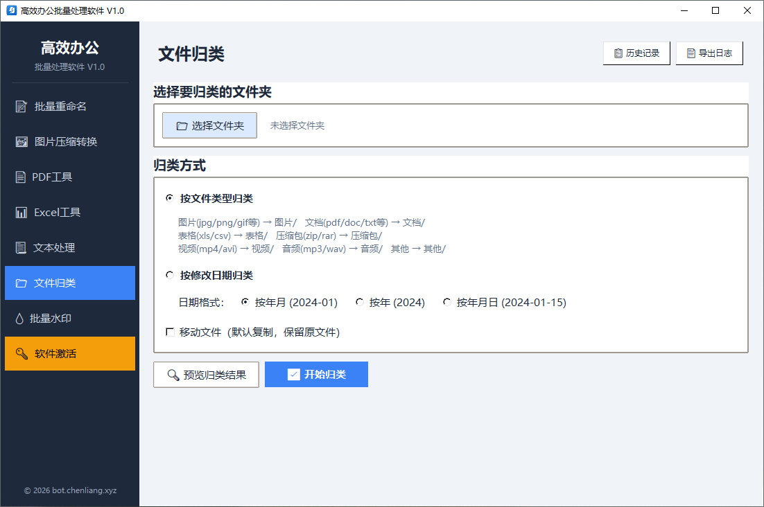Open the 批量水印 page
Image resolution: width=764 pixels, height=507 pixels.
coord(70,319)
